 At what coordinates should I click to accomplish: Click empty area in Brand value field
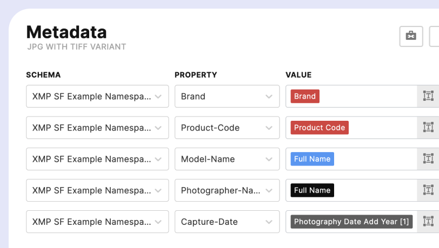click(x=368, y=97)
